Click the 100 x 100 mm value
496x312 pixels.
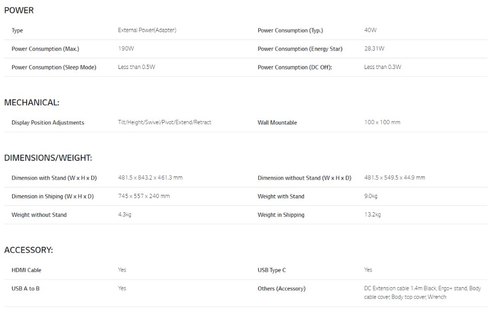click(x=382, y=122)
